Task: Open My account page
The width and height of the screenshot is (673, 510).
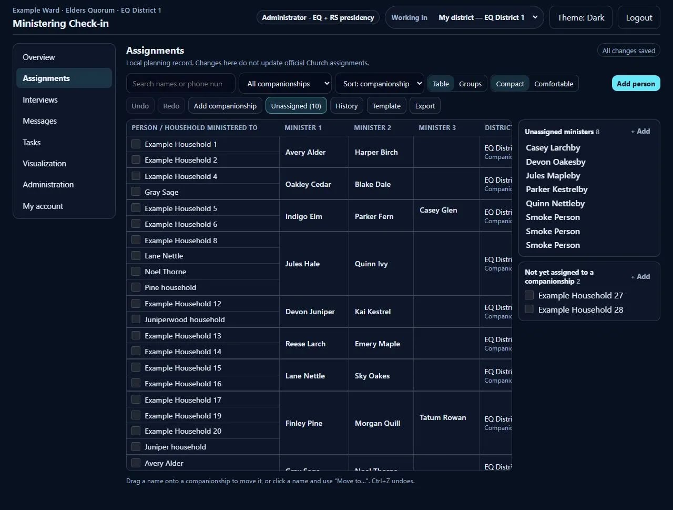Action: click(64, 206)
